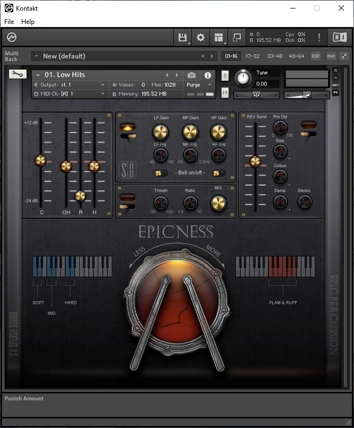Select next multi preset arrow
354x428 pixels.
pyautogui.click(x=212, y=56)
